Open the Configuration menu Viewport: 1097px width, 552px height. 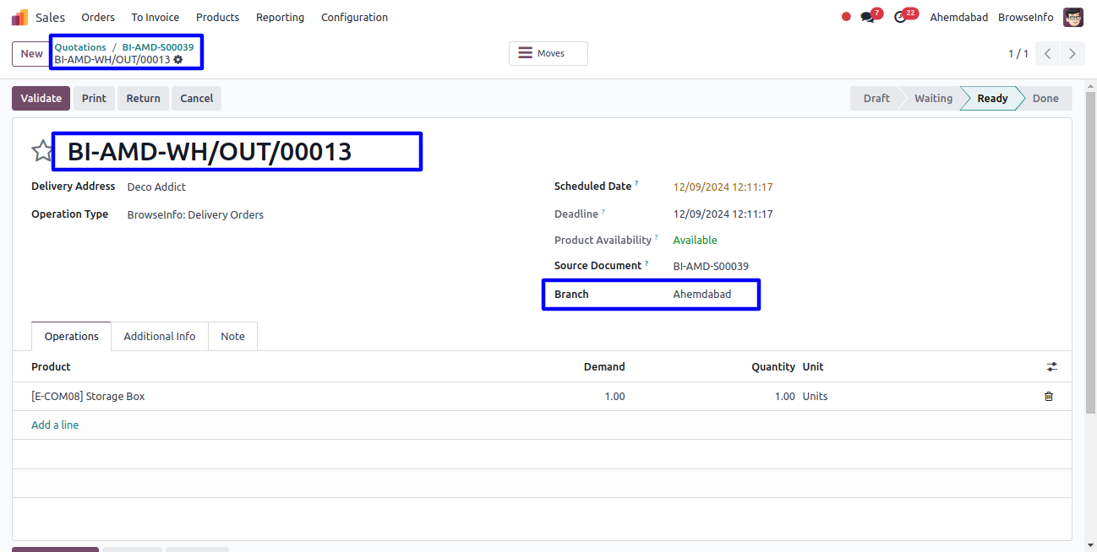tap(354, 17)
